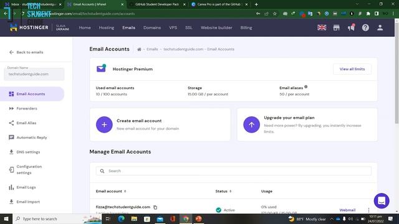Open the announcements megaphone icon

[351, 27]
